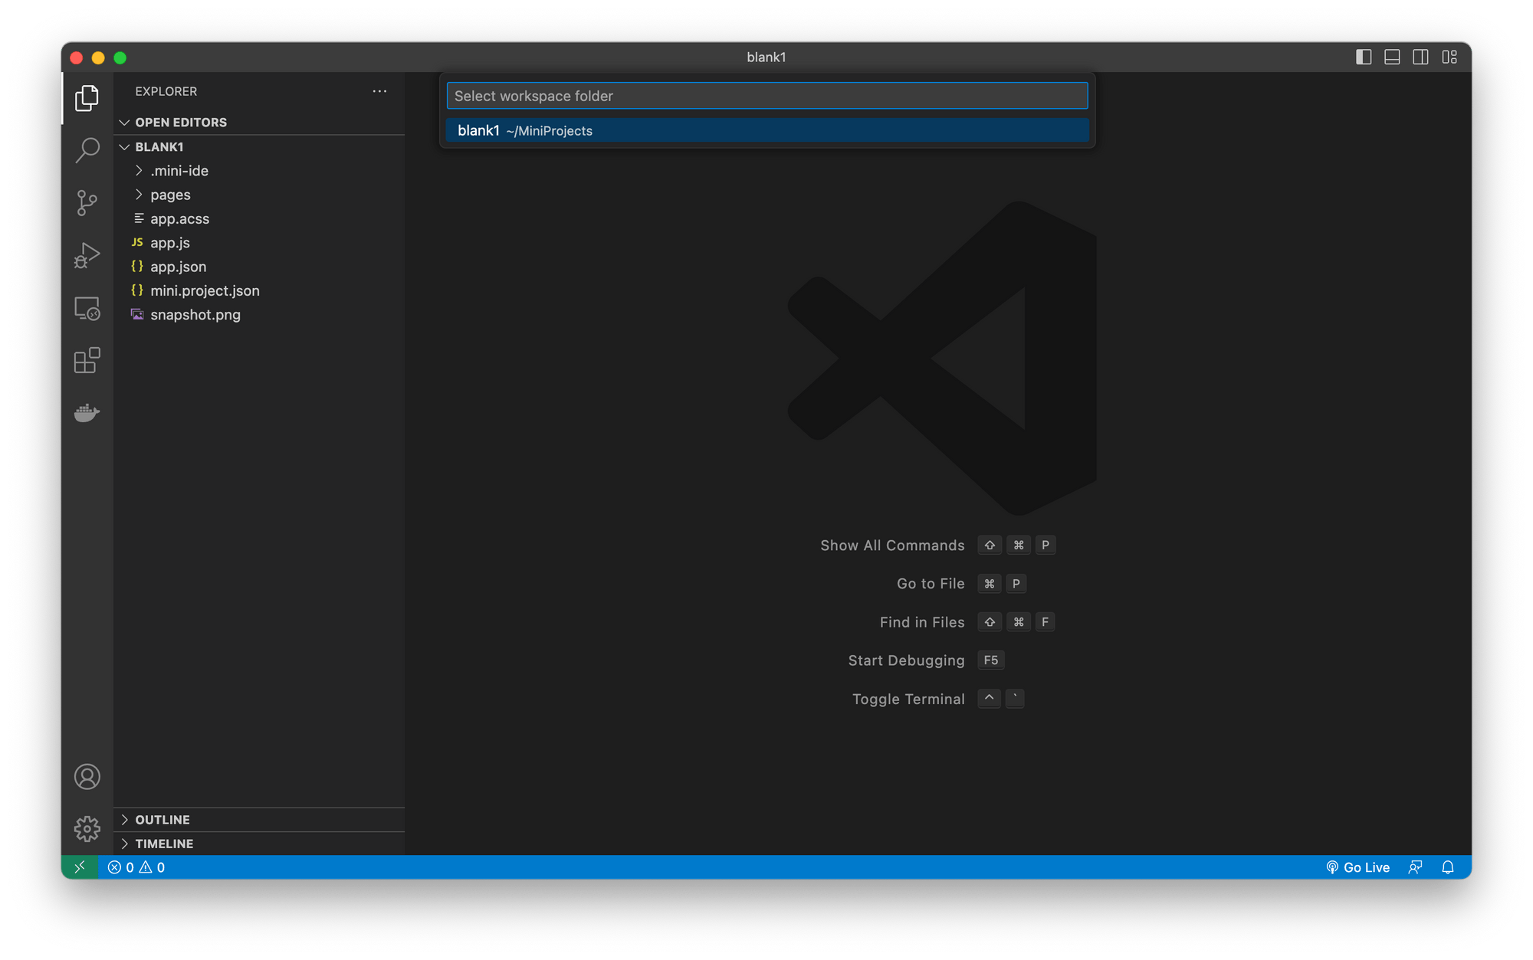The width and height of the screenshot is (1533, 960).
Task: Click the EXPLORER panel title
Action: coord(166,91)
